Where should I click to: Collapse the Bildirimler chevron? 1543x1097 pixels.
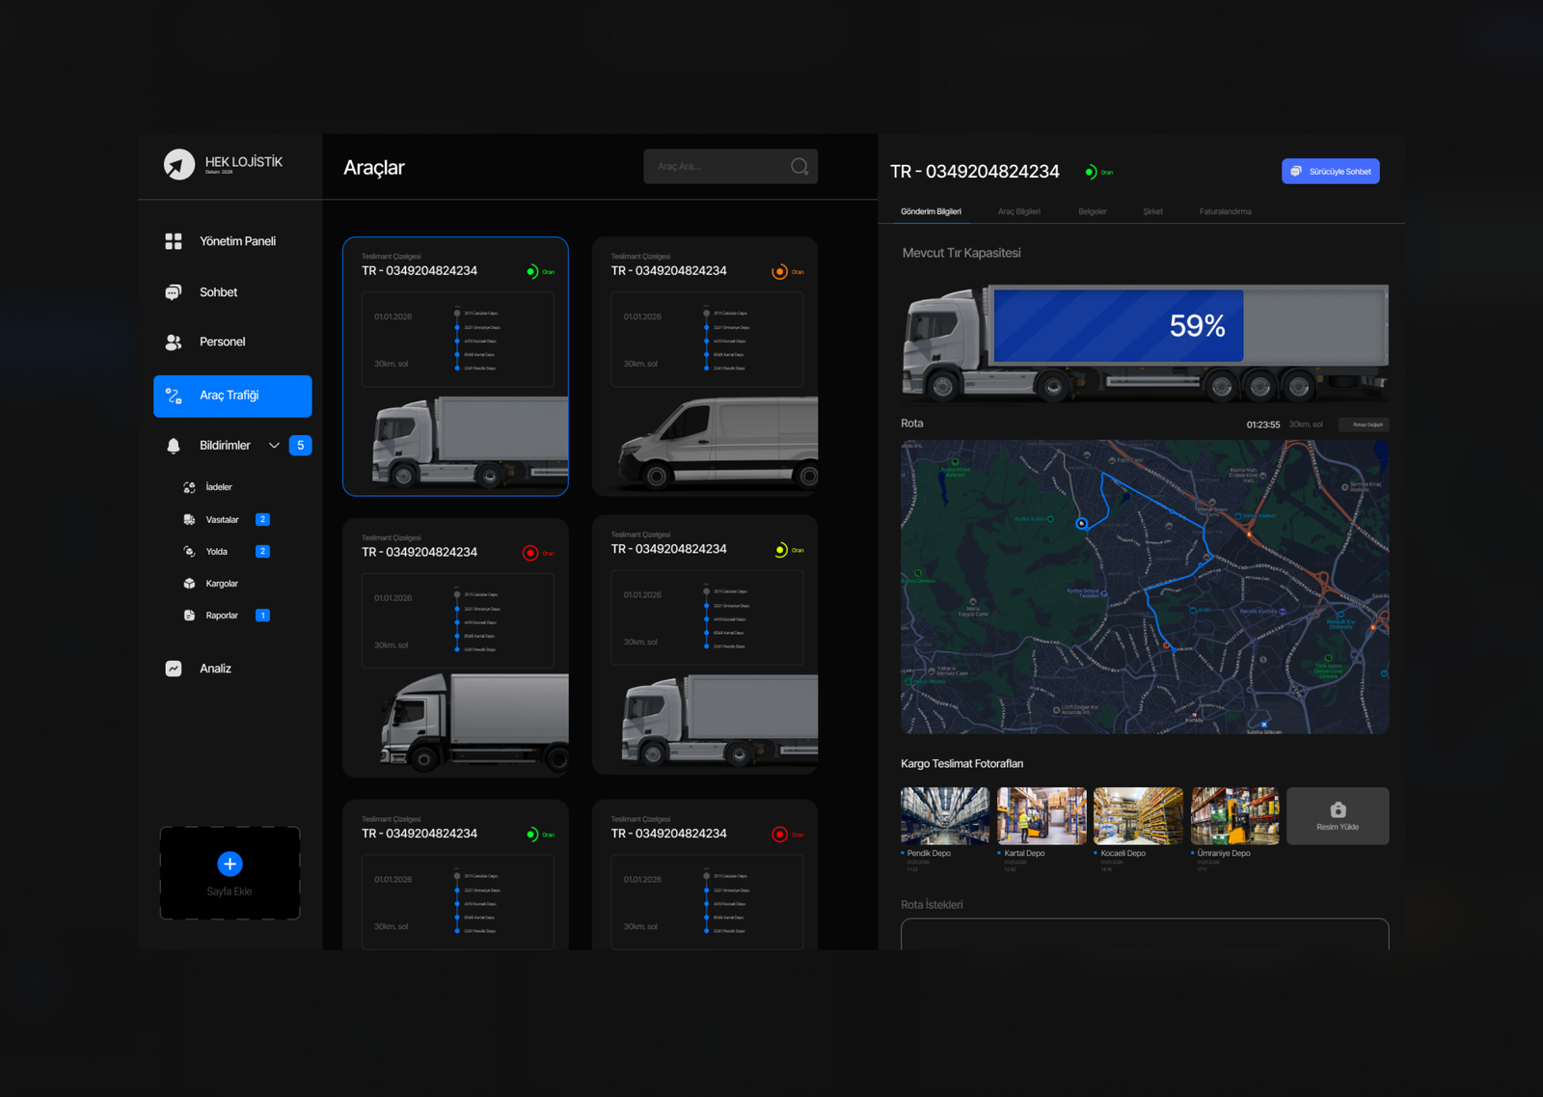[x=274, y=446]
